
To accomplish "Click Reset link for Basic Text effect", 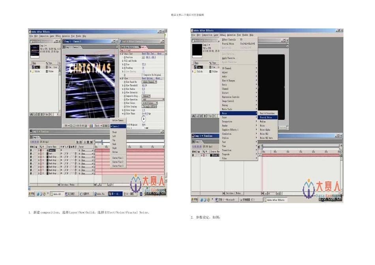I will point(145,54).
